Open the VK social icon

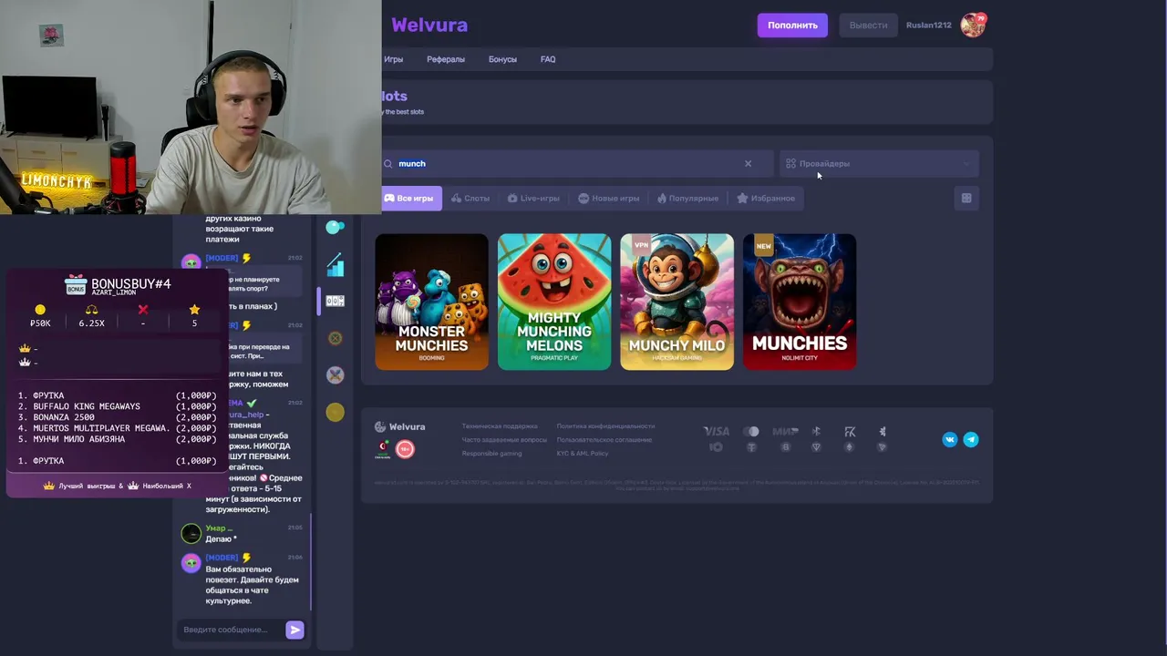pos(950,439)
